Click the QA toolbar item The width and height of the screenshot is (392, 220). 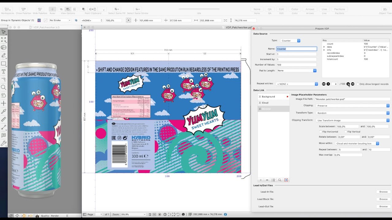[x=270, y=9]
